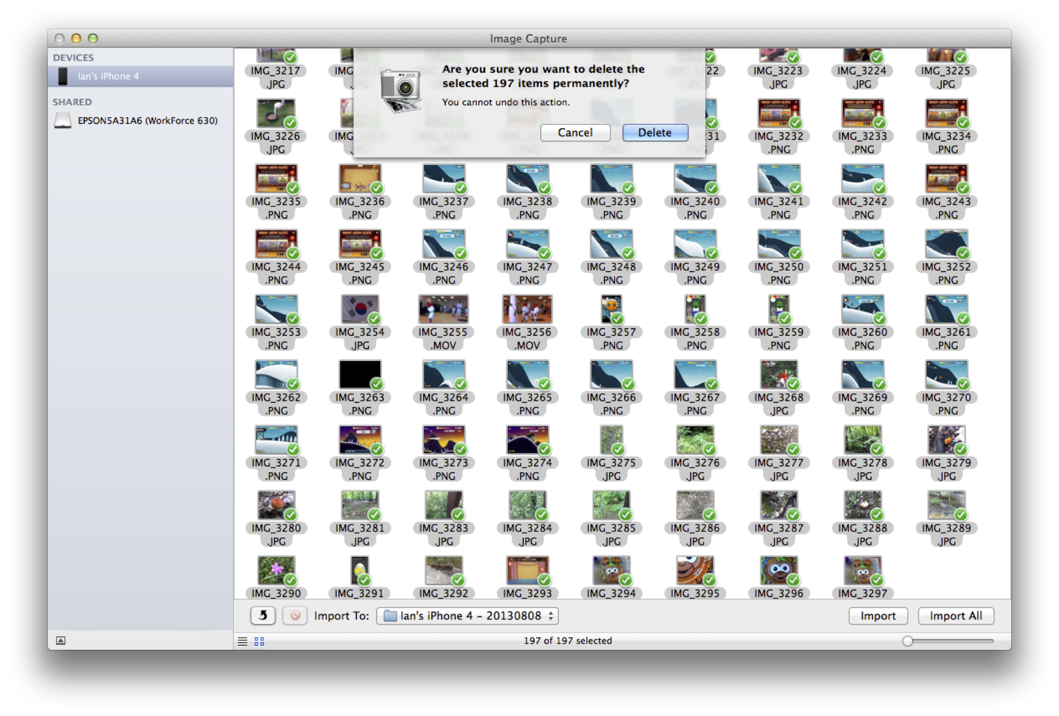Click the rotate counterclockwise toolbar icon

click(263, 615)
